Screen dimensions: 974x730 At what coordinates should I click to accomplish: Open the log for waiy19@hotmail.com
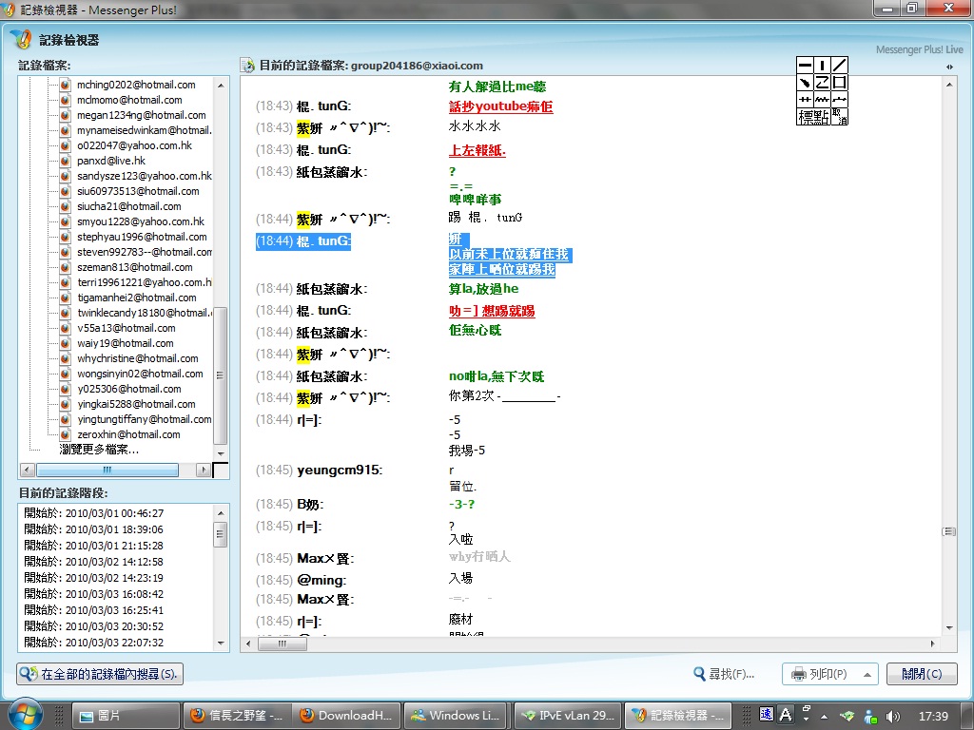click(125, 343)
